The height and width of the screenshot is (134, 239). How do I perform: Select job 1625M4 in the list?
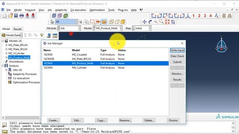[105, 68]
